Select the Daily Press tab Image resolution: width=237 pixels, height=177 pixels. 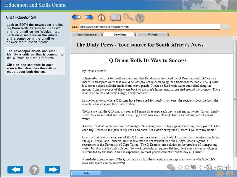coord(120,35)
